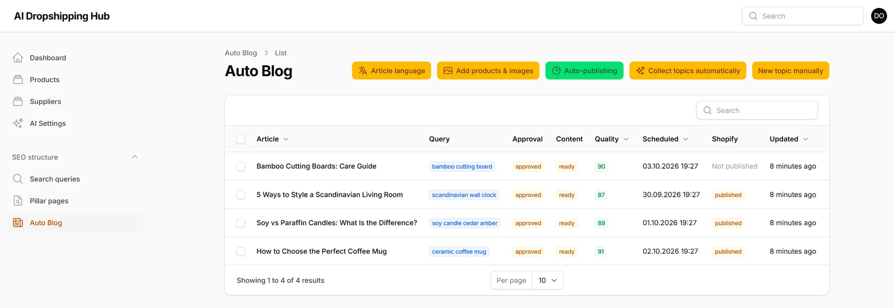Screen dimensions: 895x308
Task: Open Pillar pages in the sidebar
Action: 76,201
